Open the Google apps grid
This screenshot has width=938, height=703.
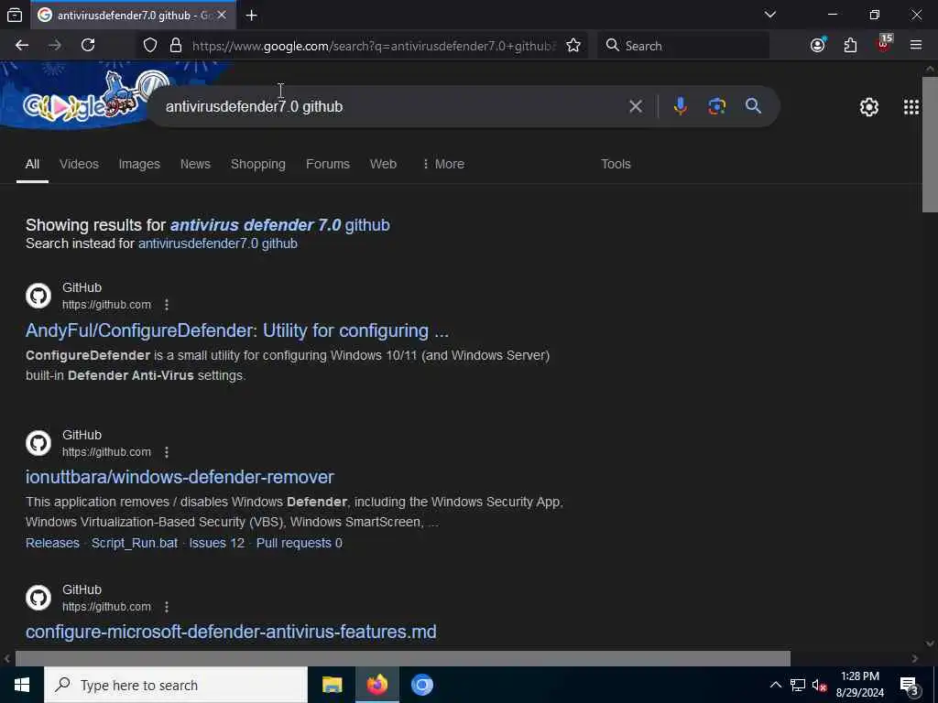click(911, 107)
